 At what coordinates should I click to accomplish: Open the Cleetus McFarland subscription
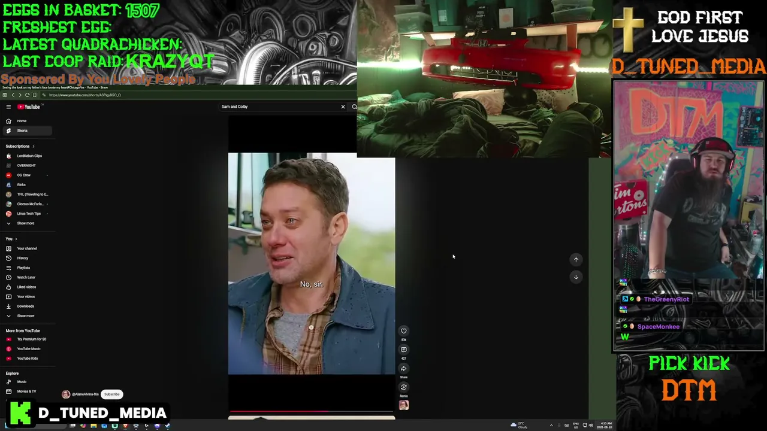(x=27, y=204)
